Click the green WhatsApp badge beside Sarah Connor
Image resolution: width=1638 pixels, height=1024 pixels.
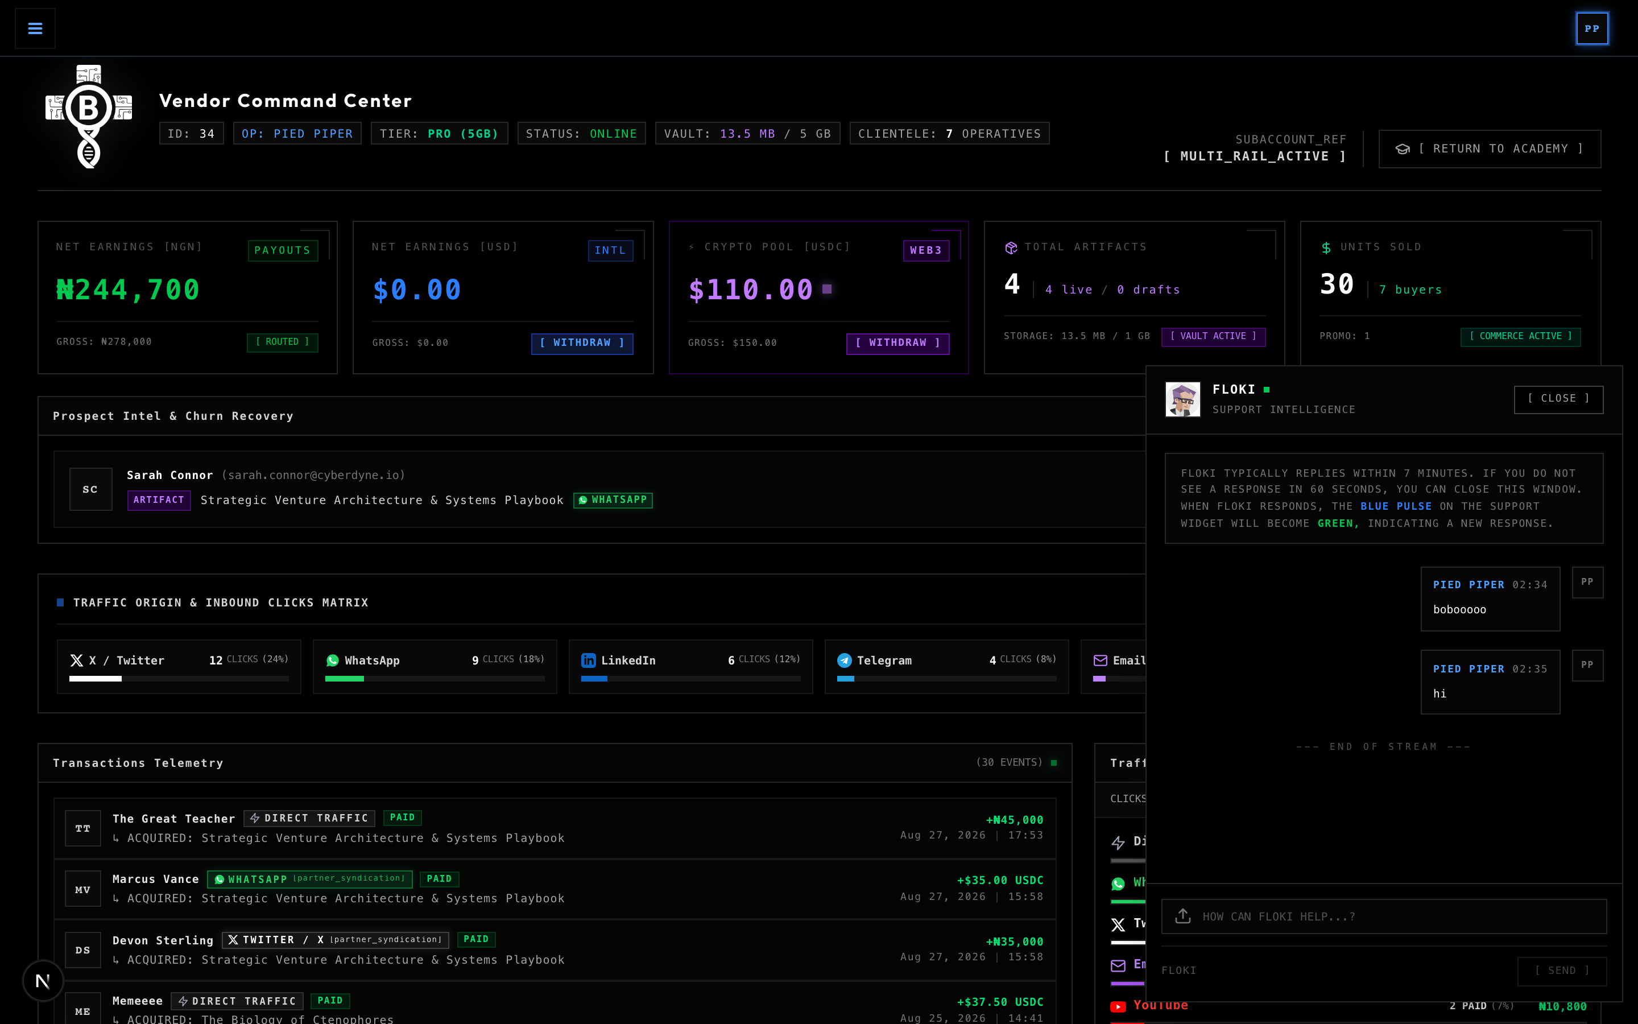click(613, 500)
